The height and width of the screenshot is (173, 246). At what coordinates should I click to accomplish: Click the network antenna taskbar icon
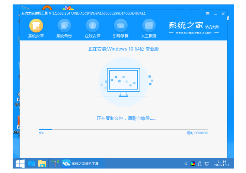pos(55,163)
